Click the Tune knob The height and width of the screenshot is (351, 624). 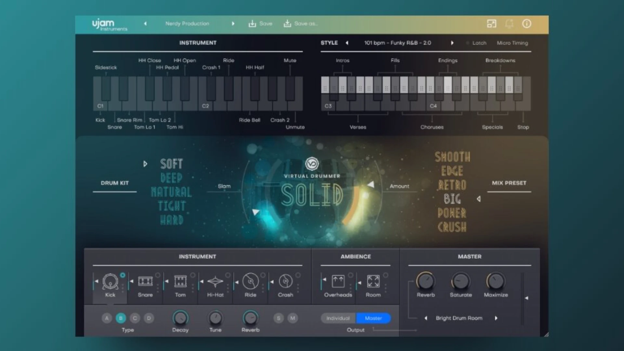coord(215,318)
